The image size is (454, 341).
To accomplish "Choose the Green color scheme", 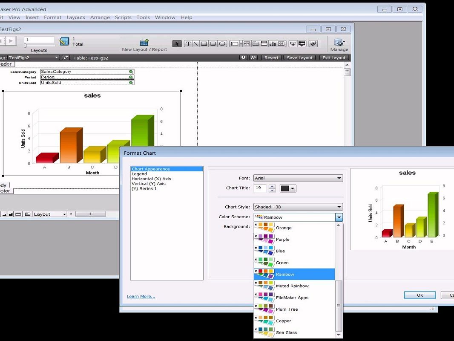I will coord(294,263).
